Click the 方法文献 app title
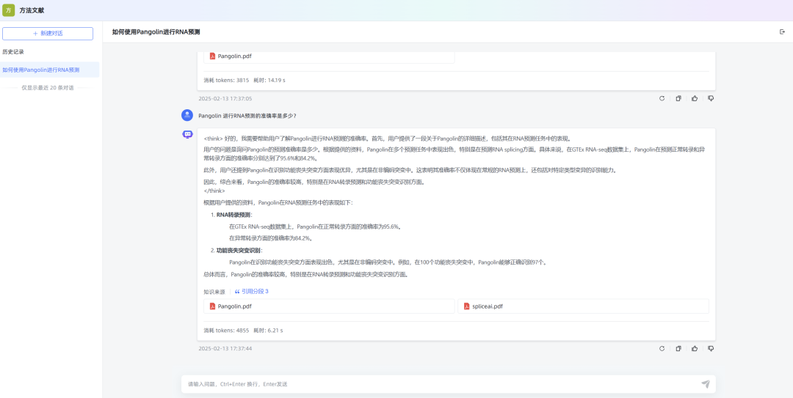Screen dimensions: 793x398 (31, 10)
